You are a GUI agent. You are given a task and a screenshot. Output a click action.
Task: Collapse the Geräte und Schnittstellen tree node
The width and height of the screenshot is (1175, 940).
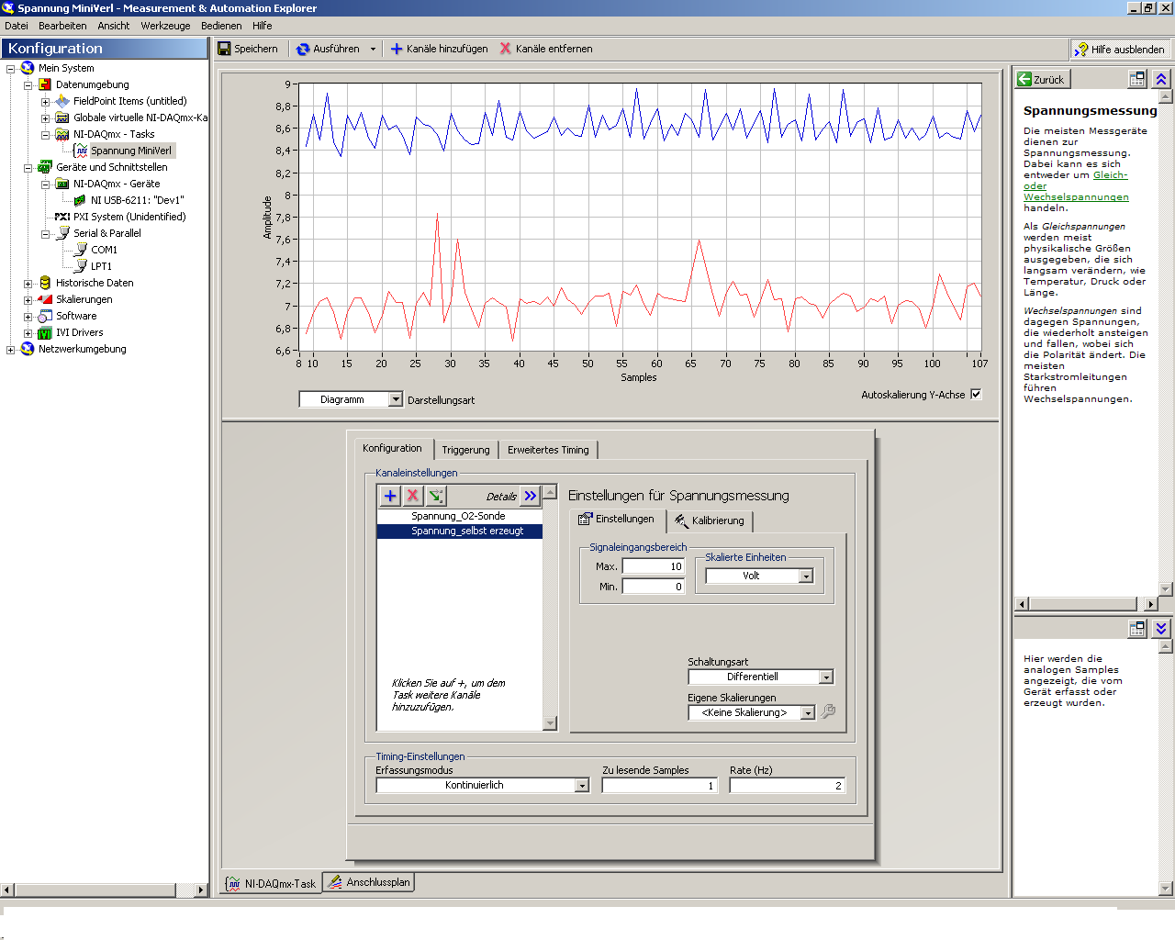(x=28, y=168)
